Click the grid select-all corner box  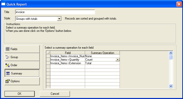point(48,53)
